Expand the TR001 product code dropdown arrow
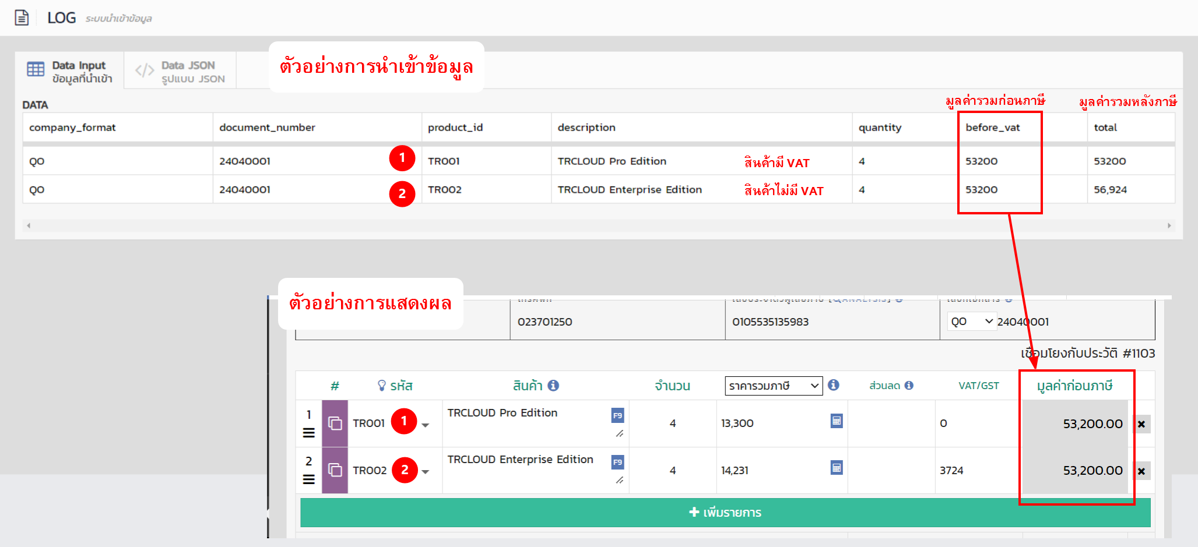1198x547 pixels. click(x=426, y=425)
